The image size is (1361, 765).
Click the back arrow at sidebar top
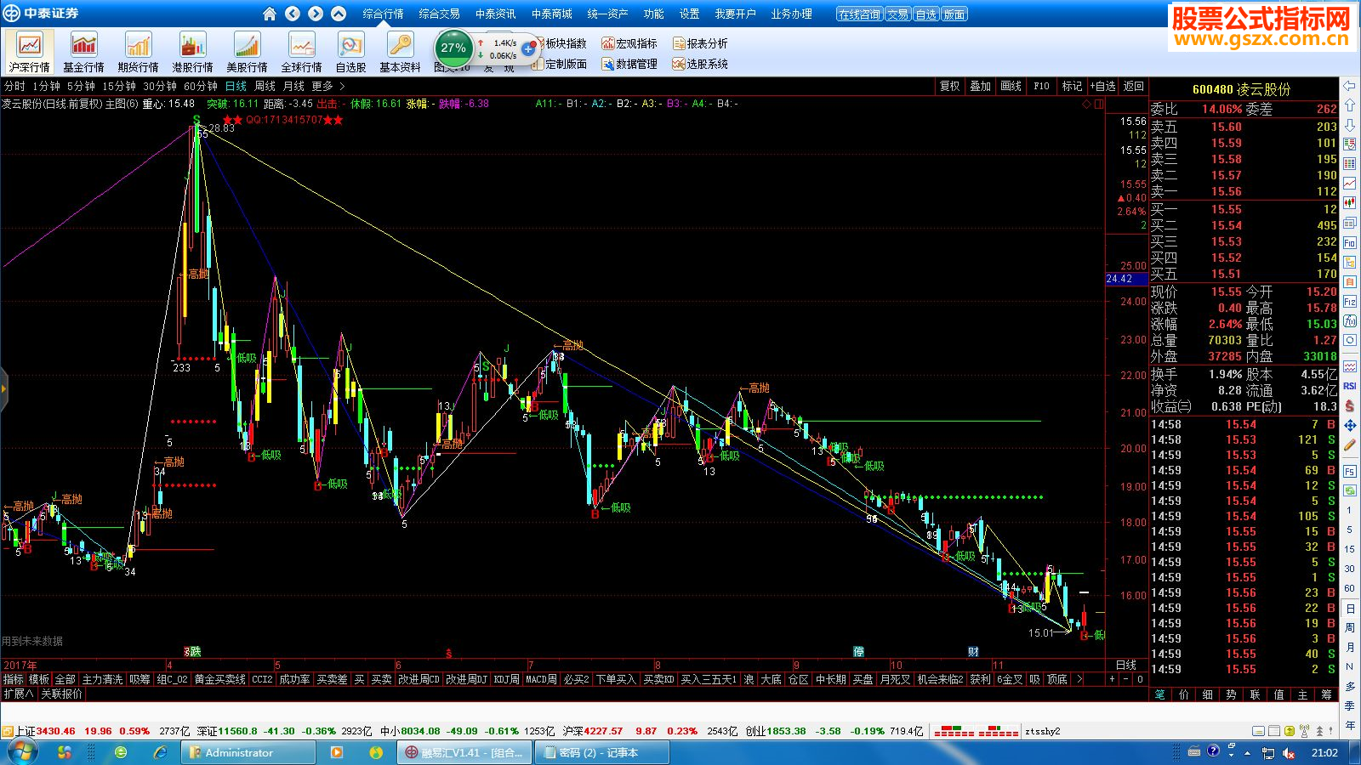1350,86
